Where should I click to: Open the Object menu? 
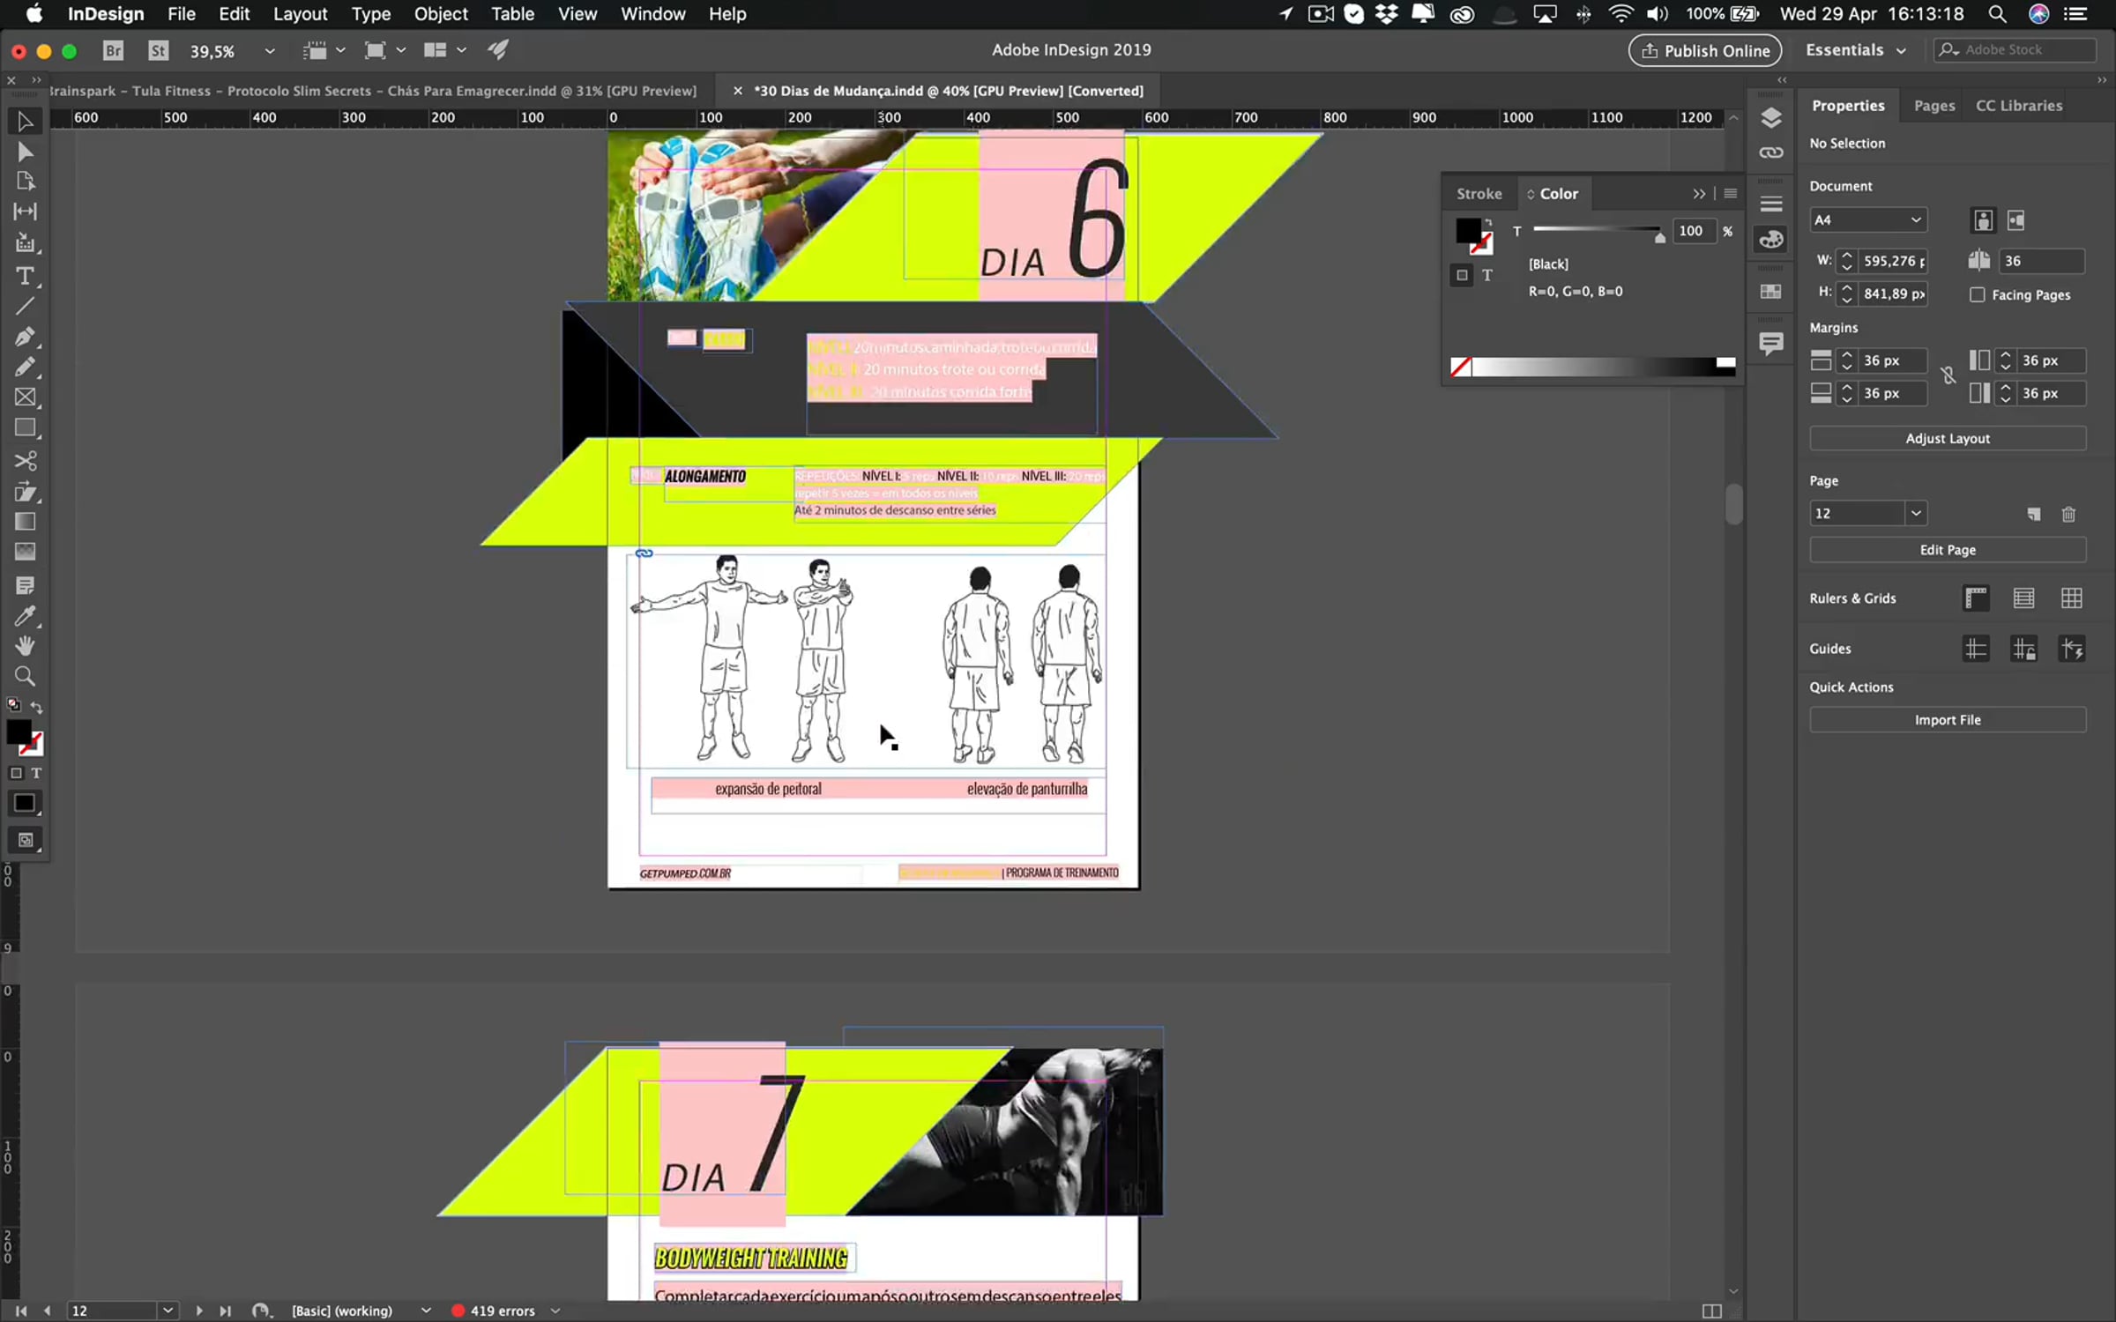441,14
